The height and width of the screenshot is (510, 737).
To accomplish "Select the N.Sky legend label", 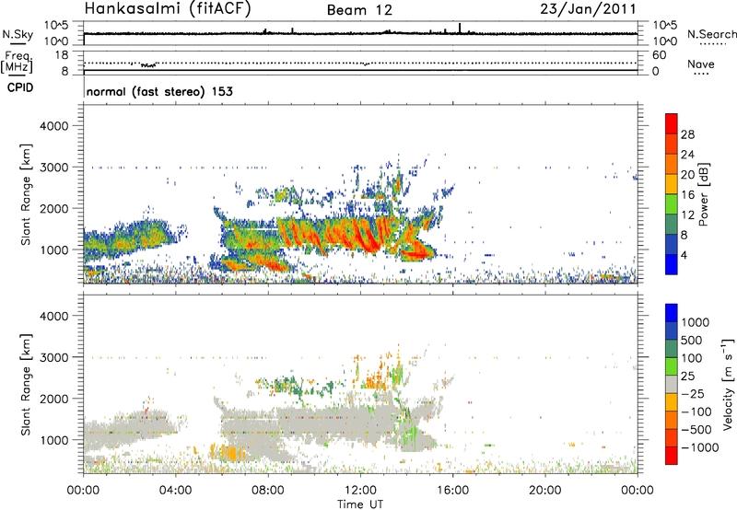I will [18, 34].
